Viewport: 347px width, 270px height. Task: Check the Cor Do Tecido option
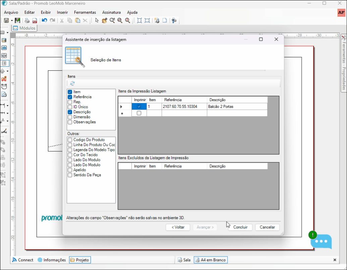pos(70,155)
